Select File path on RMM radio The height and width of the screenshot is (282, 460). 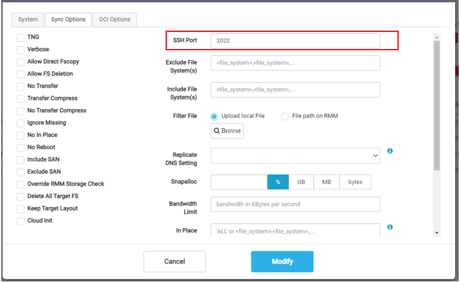click(x=285, y=116)
